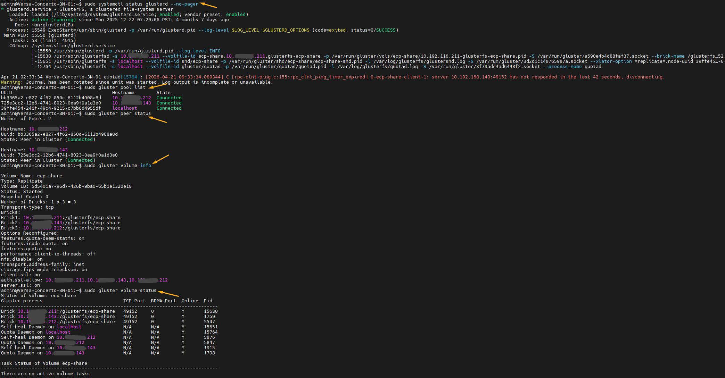Click 'Number of Peers: 2' line

pyautogui.click(x=26, y=119)
